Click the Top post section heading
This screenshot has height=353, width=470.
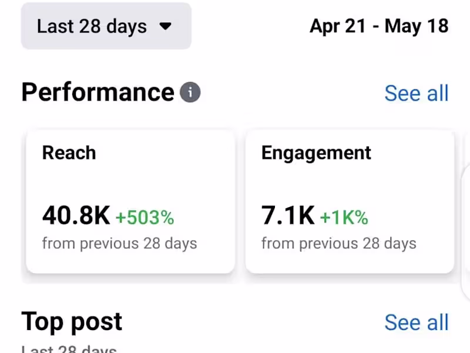click(x=72, y=322)
